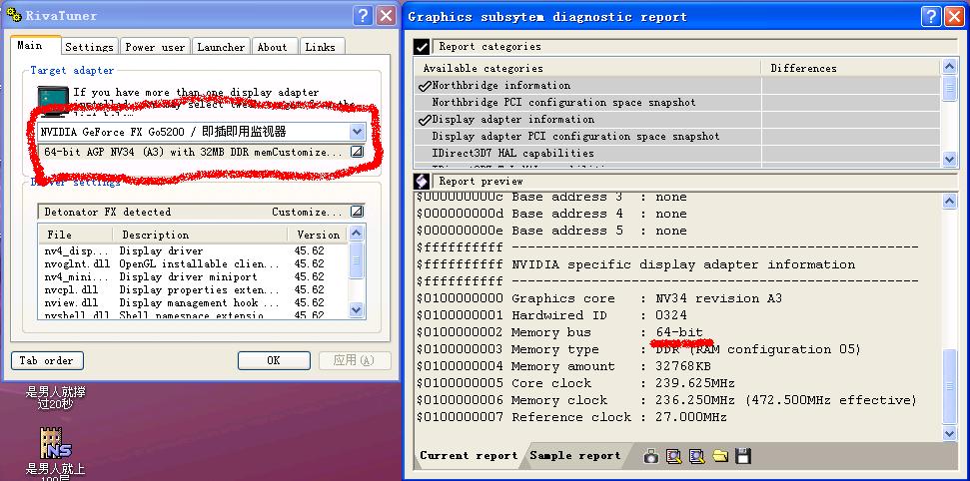
Task: Switch to the Settings tab
Action: pyautogui.click(x=89, y=47)
